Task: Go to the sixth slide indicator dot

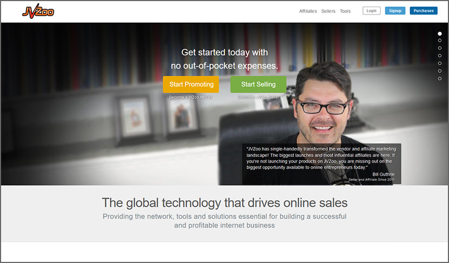Action: click(x=440, y=71)
